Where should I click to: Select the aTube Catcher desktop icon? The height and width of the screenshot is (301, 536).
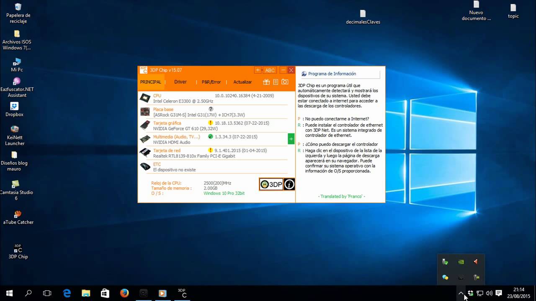[x=18, y=217]
